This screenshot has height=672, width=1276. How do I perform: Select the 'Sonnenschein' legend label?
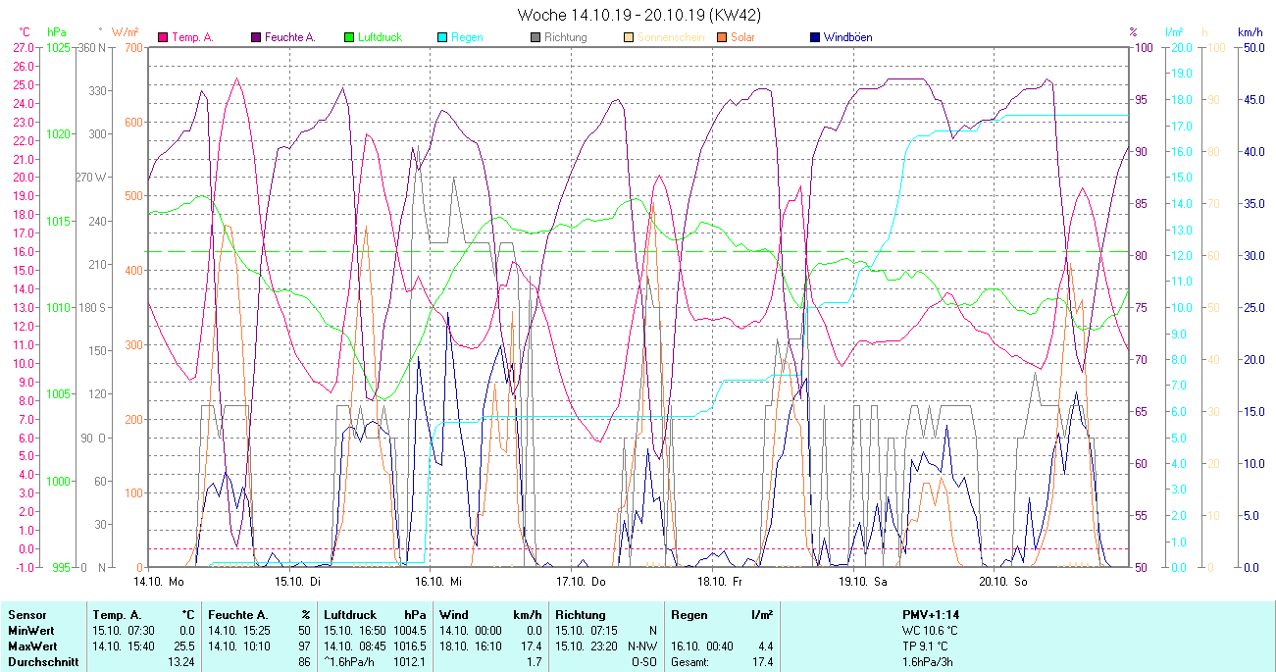click(669, 37)
